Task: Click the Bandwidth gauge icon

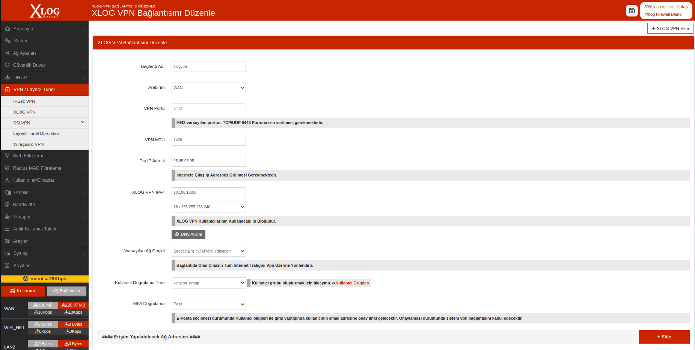Action: 7,204
